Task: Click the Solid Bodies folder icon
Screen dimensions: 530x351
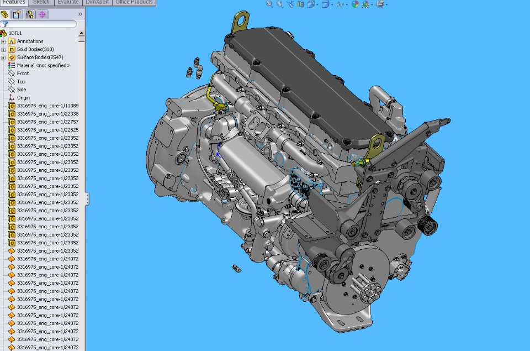Action: coord(12,49)
